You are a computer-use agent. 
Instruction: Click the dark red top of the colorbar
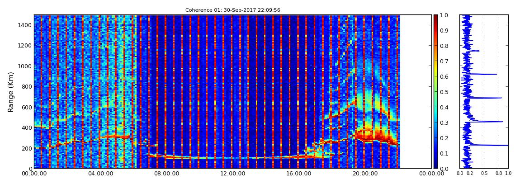coord(435,17)
